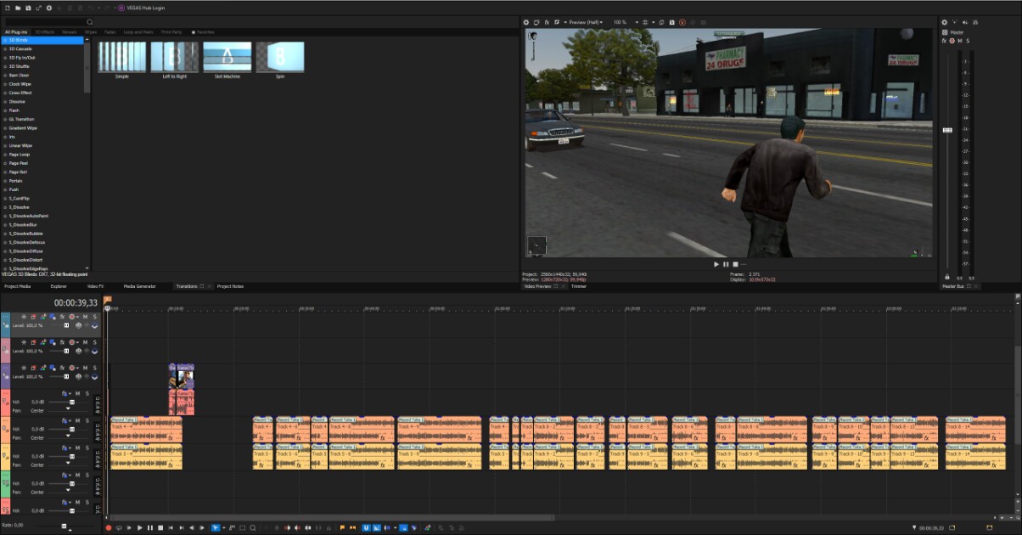The width and height of the screenshot is (1022, 535).
Task: Mute the second video track
Action: (x=85, y=342)
